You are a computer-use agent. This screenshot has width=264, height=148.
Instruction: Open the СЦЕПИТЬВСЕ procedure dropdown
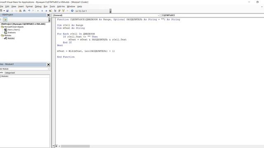[212, 15]
